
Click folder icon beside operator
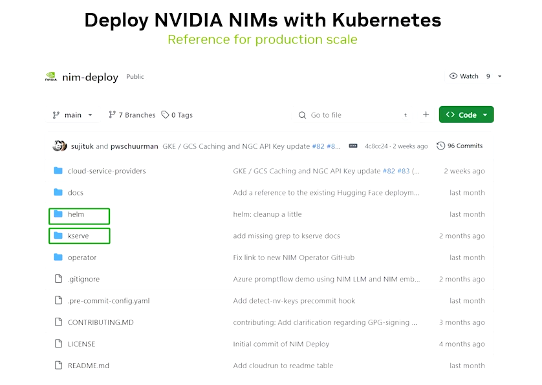click(x=58, y=257)
